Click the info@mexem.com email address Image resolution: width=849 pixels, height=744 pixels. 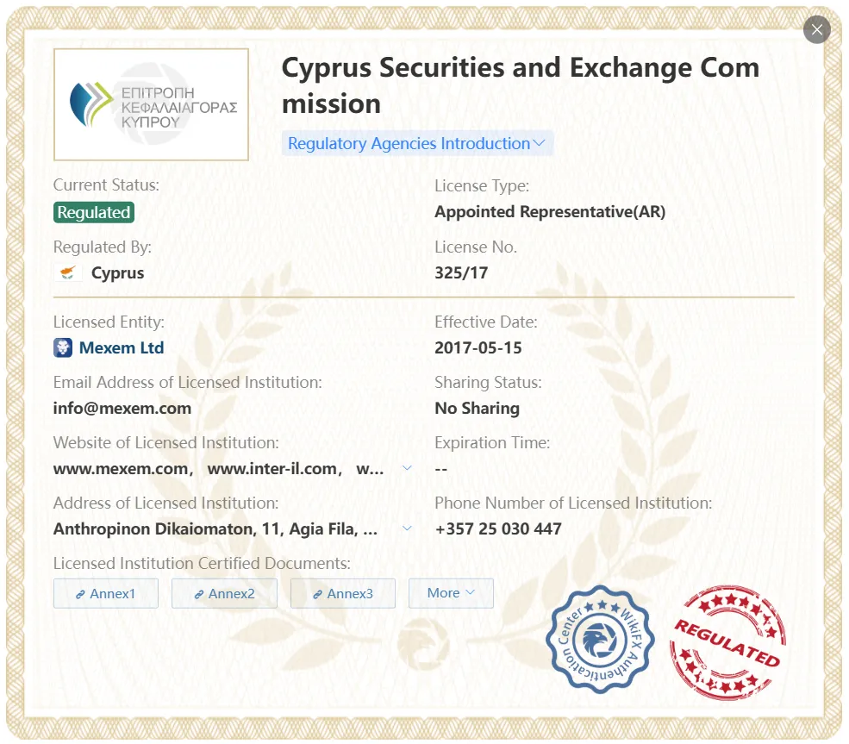(x=122, y=409)
